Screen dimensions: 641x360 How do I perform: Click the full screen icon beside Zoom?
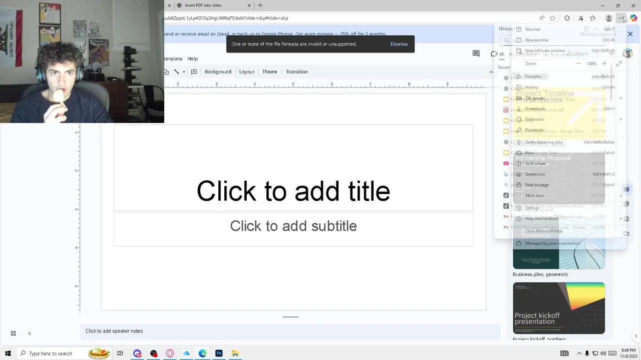pyautogui.click(x=619, y=63)
